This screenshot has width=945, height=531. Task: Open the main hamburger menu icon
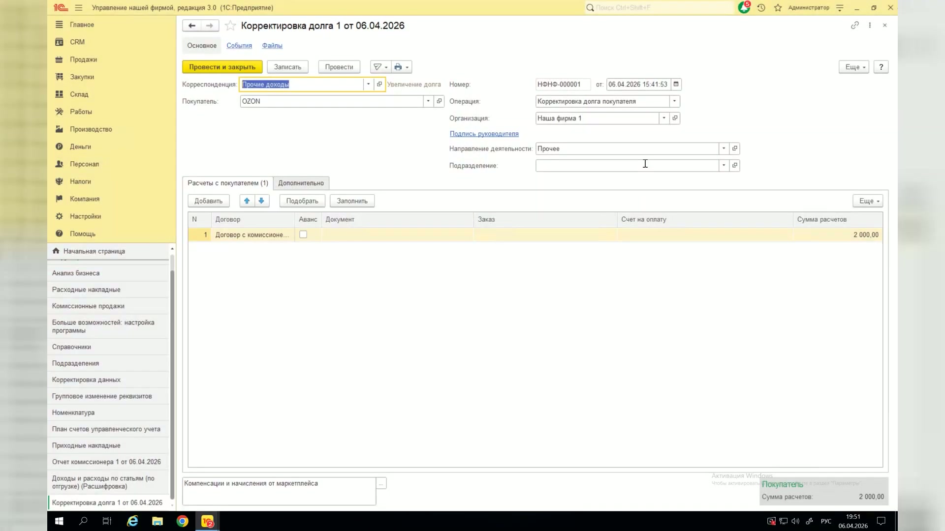click(x=79, y=8)
